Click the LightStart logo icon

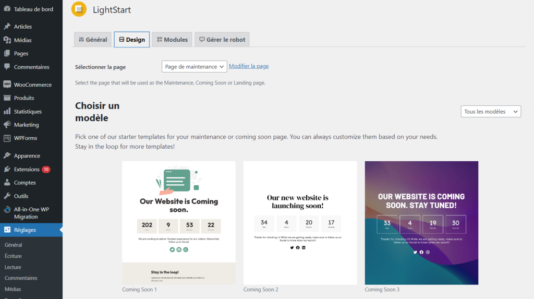[79, 9]
